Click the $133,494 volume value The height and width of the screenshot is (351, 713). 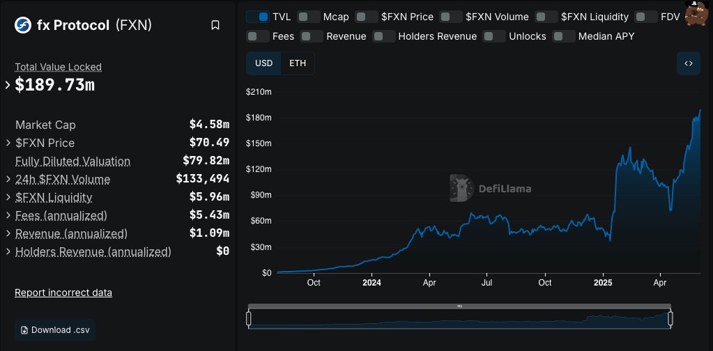pos(203,179)
